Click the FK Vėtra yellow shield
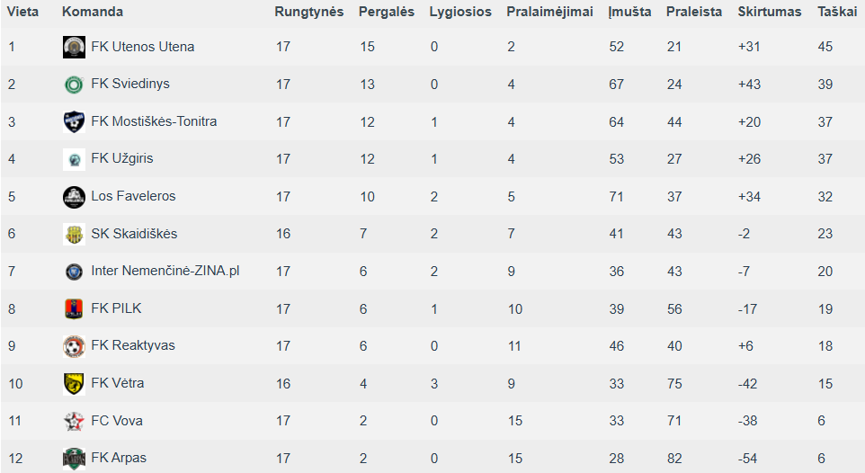865x473 pixels. 74,384
